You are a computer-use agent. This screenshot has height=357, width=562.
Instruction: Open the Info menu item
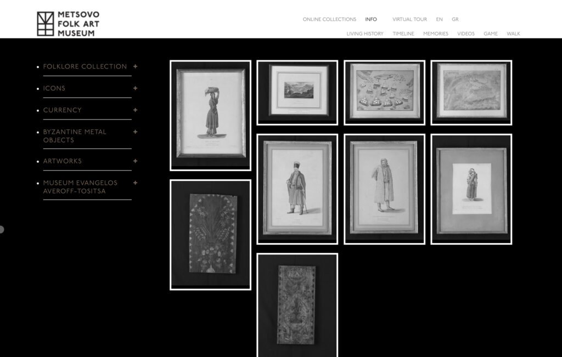click(371, 19)
